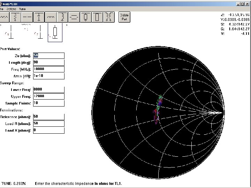Screen dimensions: 251x188
Task: Add an open stub part
Action: 97,17
